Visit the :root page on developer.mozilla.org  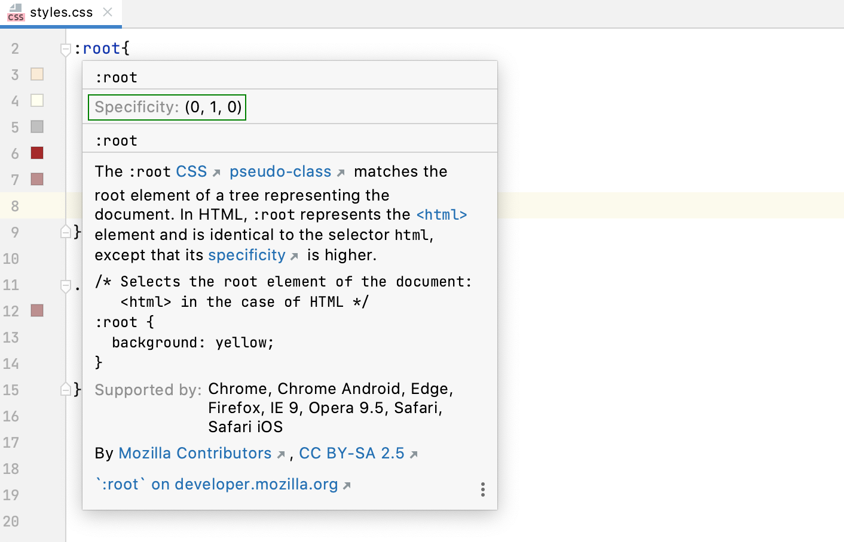coord(218,485)
